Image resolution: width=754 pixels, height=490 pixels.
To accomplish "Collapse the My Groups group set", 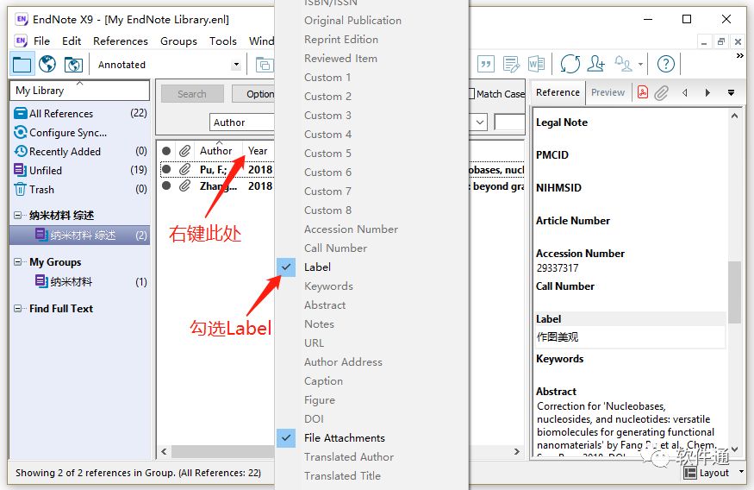I will [x=18, y=262].
